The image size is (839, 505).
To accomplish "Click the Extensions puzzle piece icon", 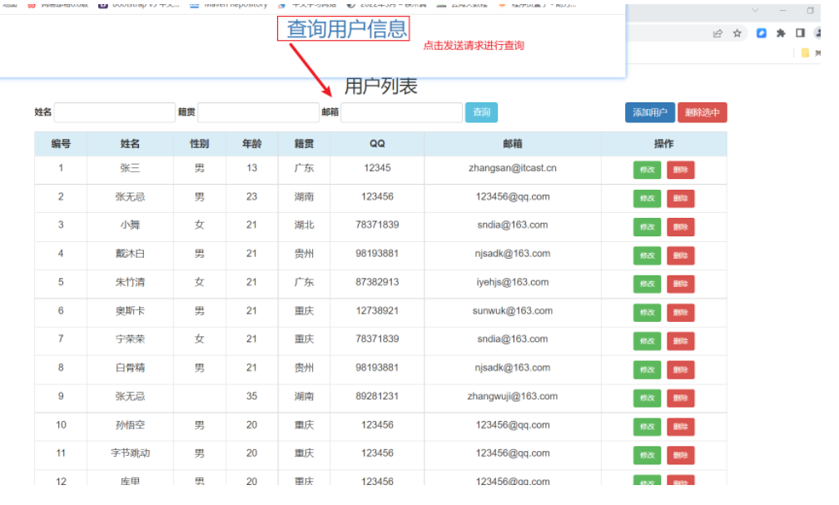I will point(780,33).
